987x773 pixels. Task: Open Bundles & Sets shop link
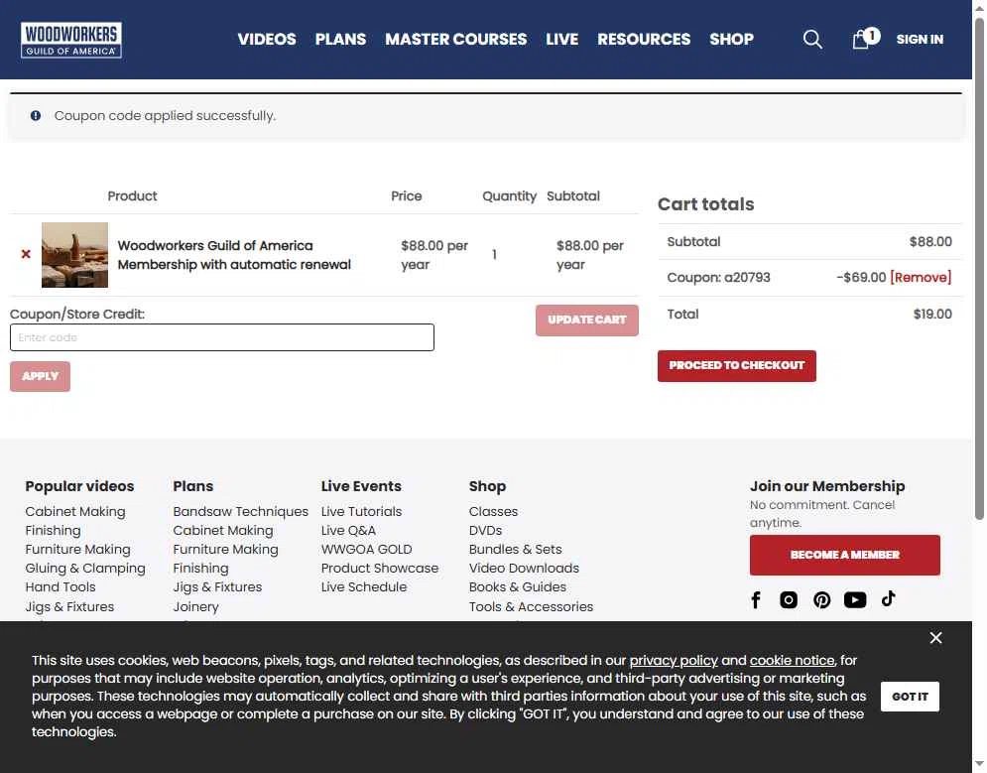(x=515, y=549)
